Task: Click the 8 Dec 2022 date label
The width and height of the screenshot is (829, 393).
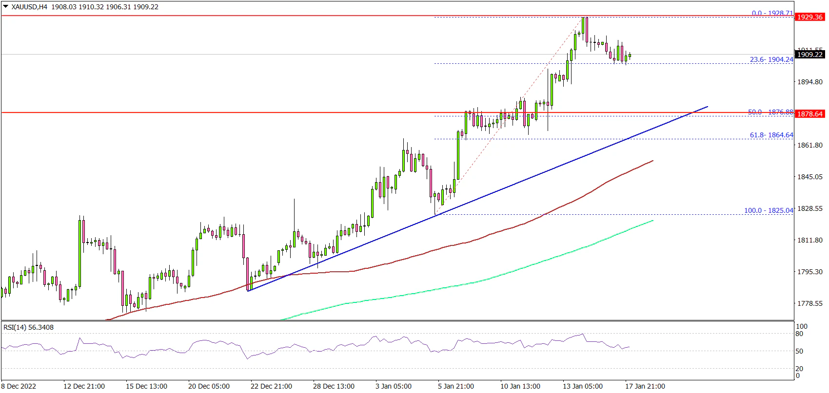Action: point(19,386)
